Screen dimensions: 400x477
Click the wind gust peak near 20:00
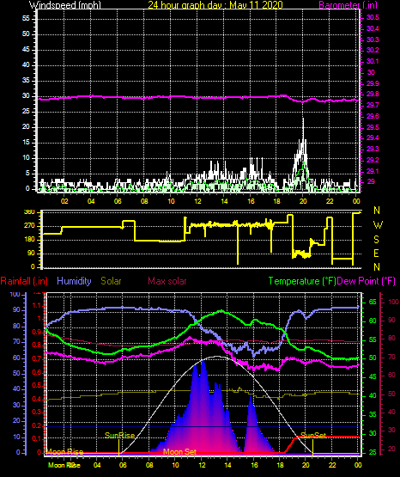pos(303,119)
